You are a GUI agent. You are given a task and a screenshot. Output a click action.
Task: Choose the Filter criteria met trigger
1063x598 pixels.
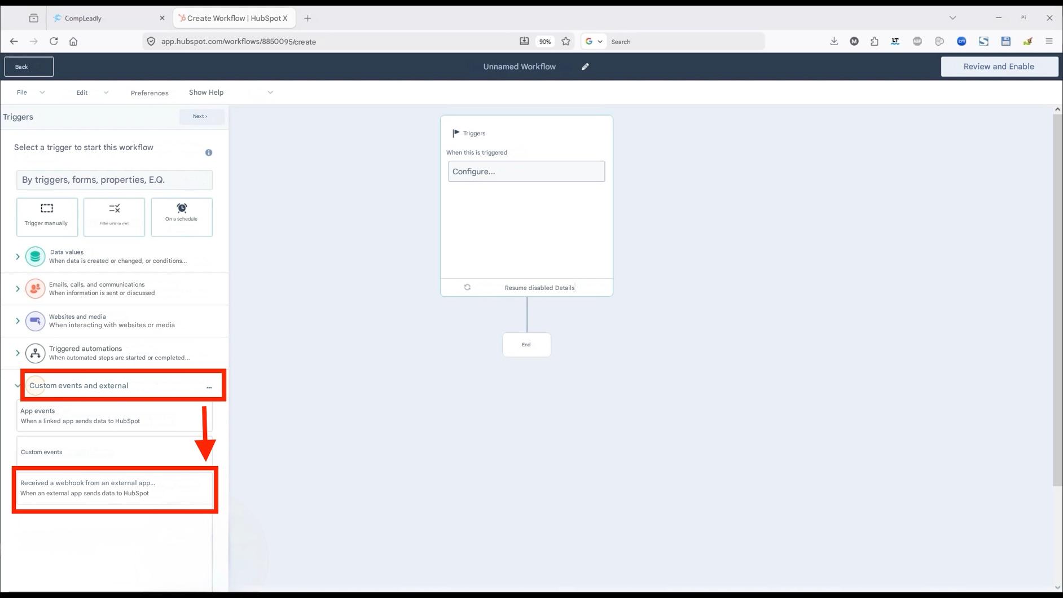point(114,217)
